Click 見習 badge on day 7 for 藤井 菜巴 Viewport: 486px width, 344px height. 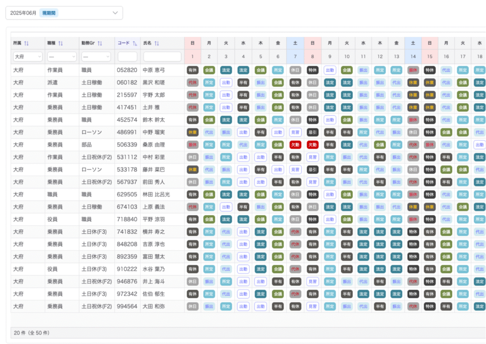pyautogui.click(x=296, y=169)
